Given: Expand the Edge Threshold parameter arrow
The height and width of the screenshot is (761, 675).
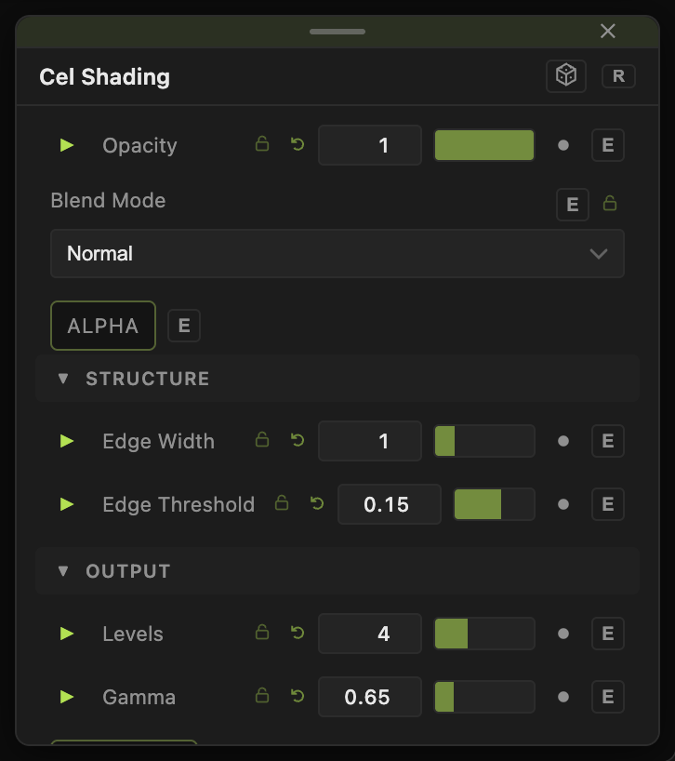Looking at the screenshot, I should 66,504.
